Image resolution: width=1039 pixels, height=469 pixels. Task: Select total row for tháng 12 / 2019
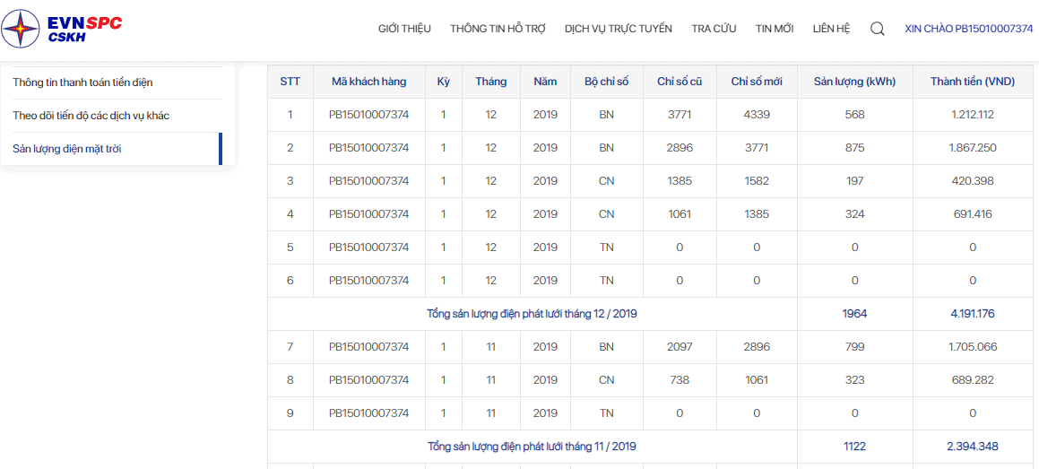pos(649,313)
